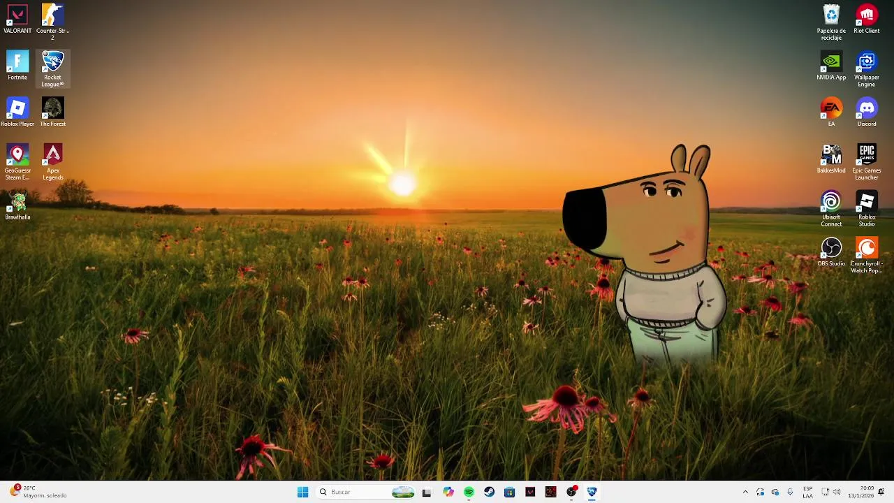Viewport: 894px width, 503px height.
Task: Select the EA desktop icon
Action: [831, 112]
